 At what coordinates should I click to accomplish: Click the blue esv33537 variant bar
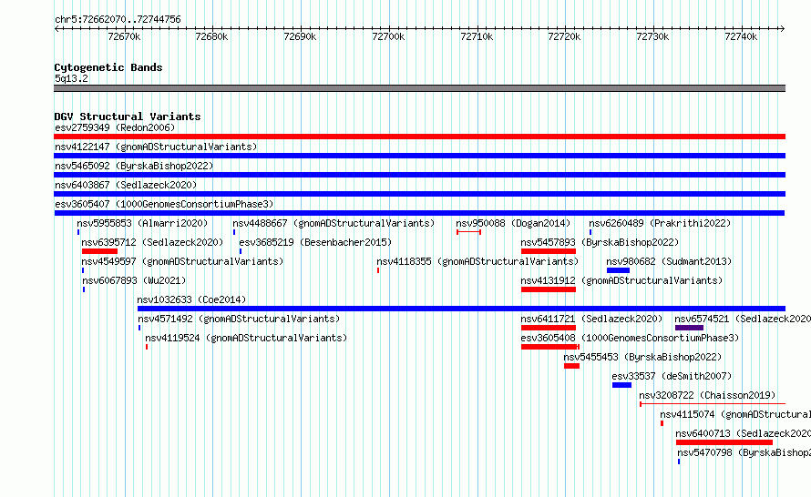(x=621, y=385)
